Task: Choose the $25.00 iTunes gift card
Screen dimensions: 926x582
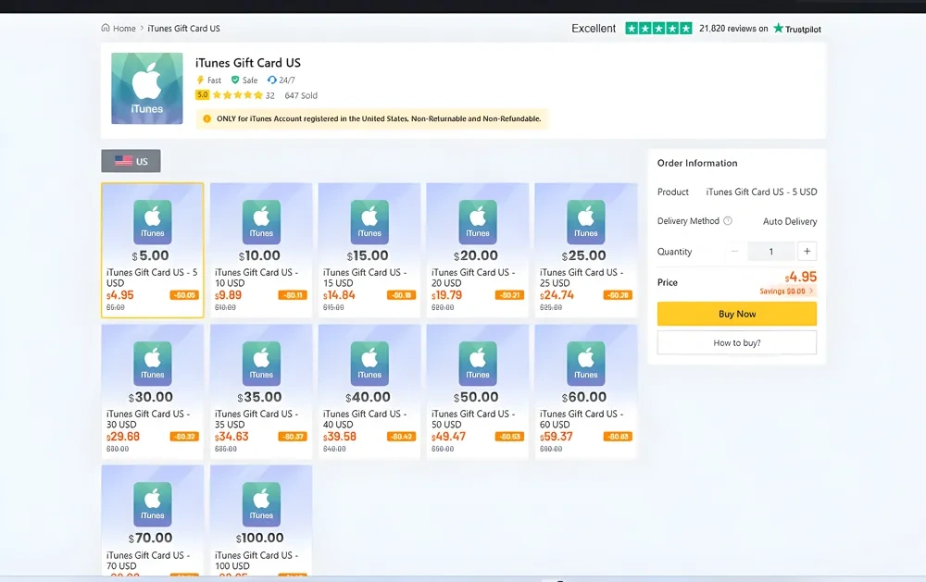Action: pos(585,250)
